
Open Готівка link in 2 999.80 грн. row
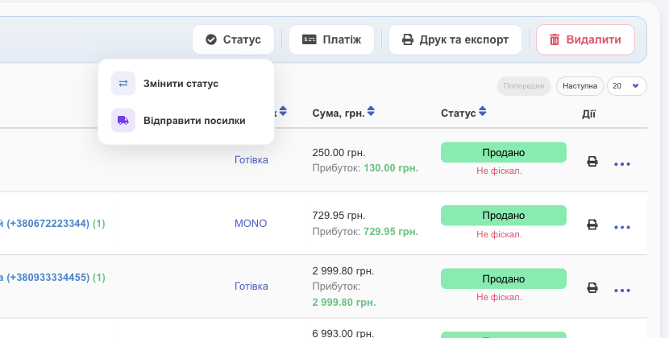point(251,286)
